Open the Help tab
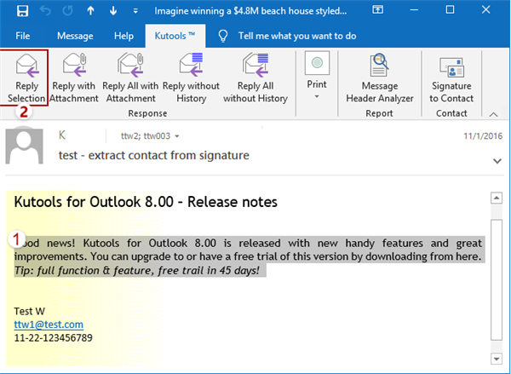This screenshot has height=374, width=511. point(123,36)
